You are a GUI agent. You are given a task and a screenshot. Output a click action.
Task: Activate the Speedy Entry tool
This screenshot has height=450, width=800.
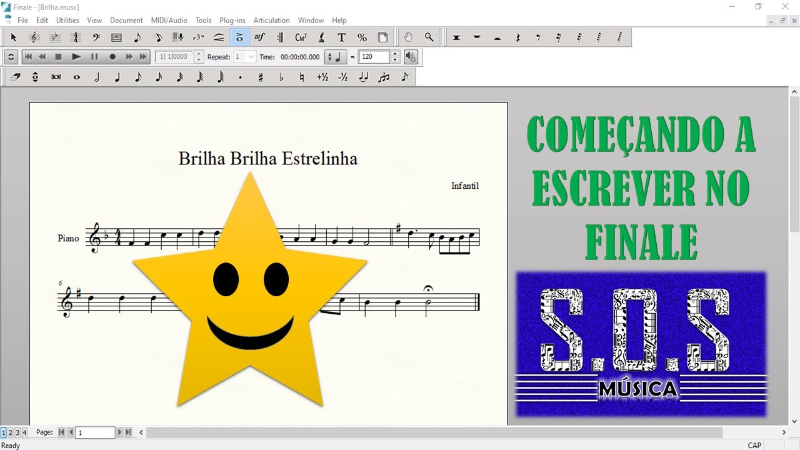point(157,37)
